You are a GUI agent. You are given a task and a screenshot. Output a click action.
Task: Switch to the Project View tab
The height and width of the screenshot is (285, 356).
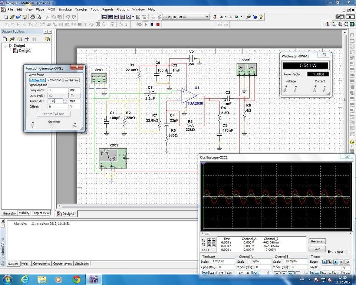[x=41, y=213]
